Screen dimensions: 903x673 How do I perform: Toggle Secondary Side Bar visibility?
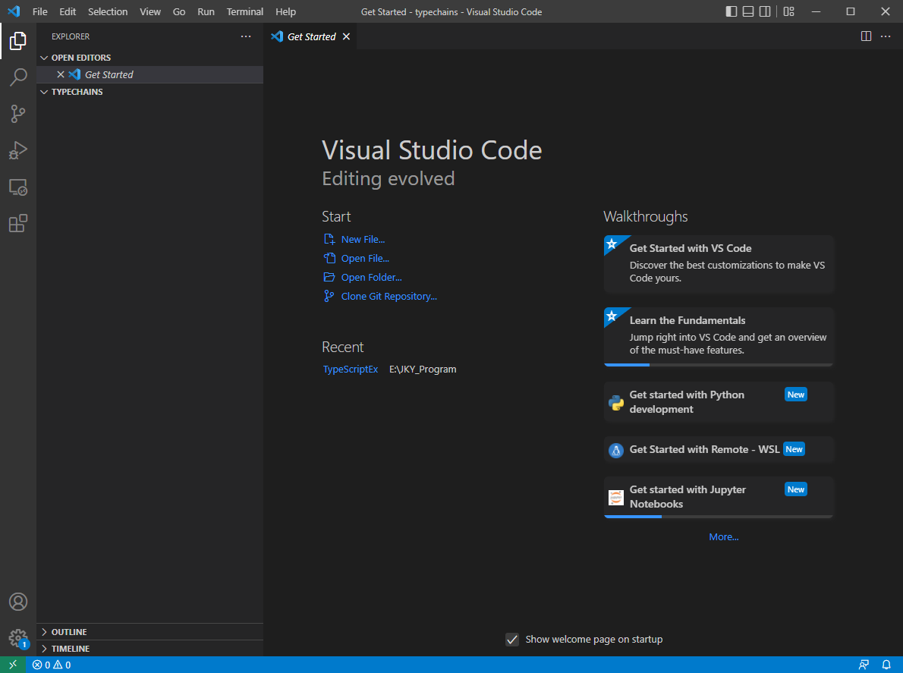(765, 11)
